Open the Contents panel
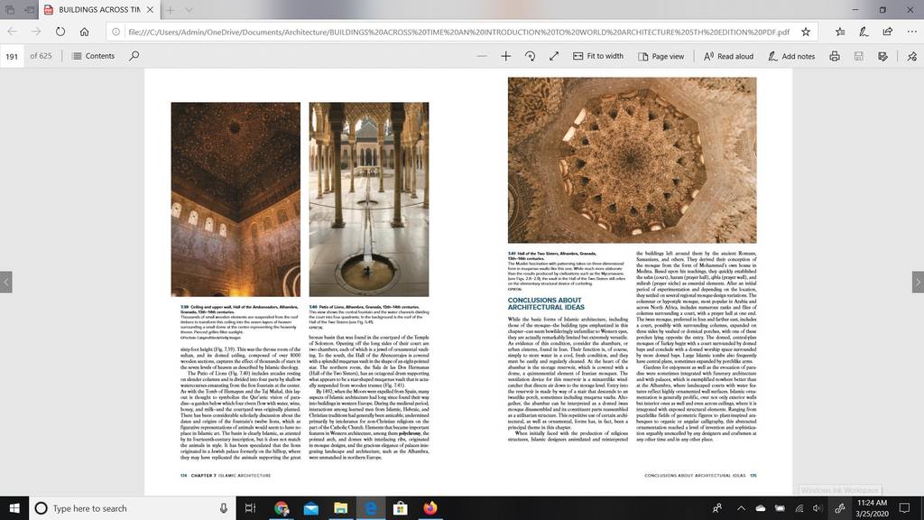924x520 pixels. click(x=93, y=56)
